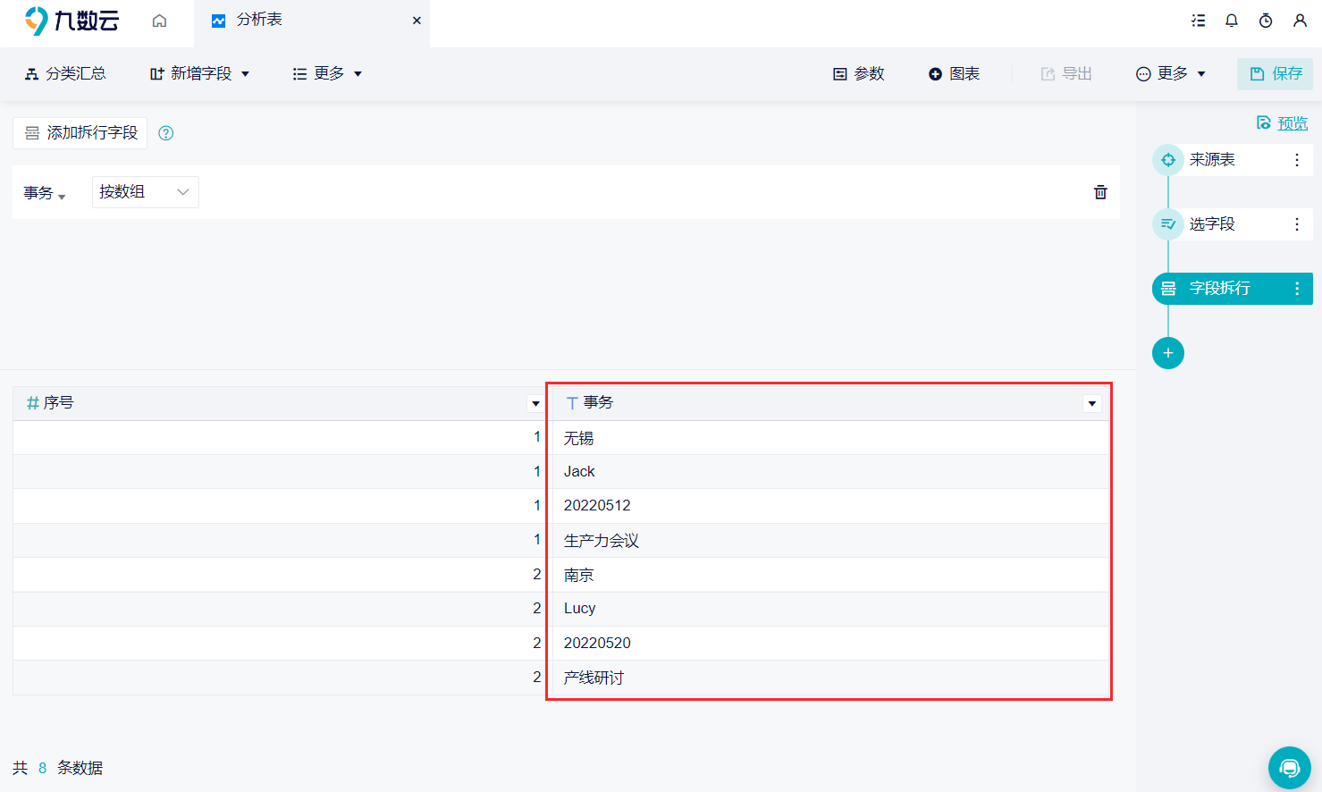The height and width of the screenshot is (792, 1322).
Task: Open the task list icon
Action: point(1199,21)
